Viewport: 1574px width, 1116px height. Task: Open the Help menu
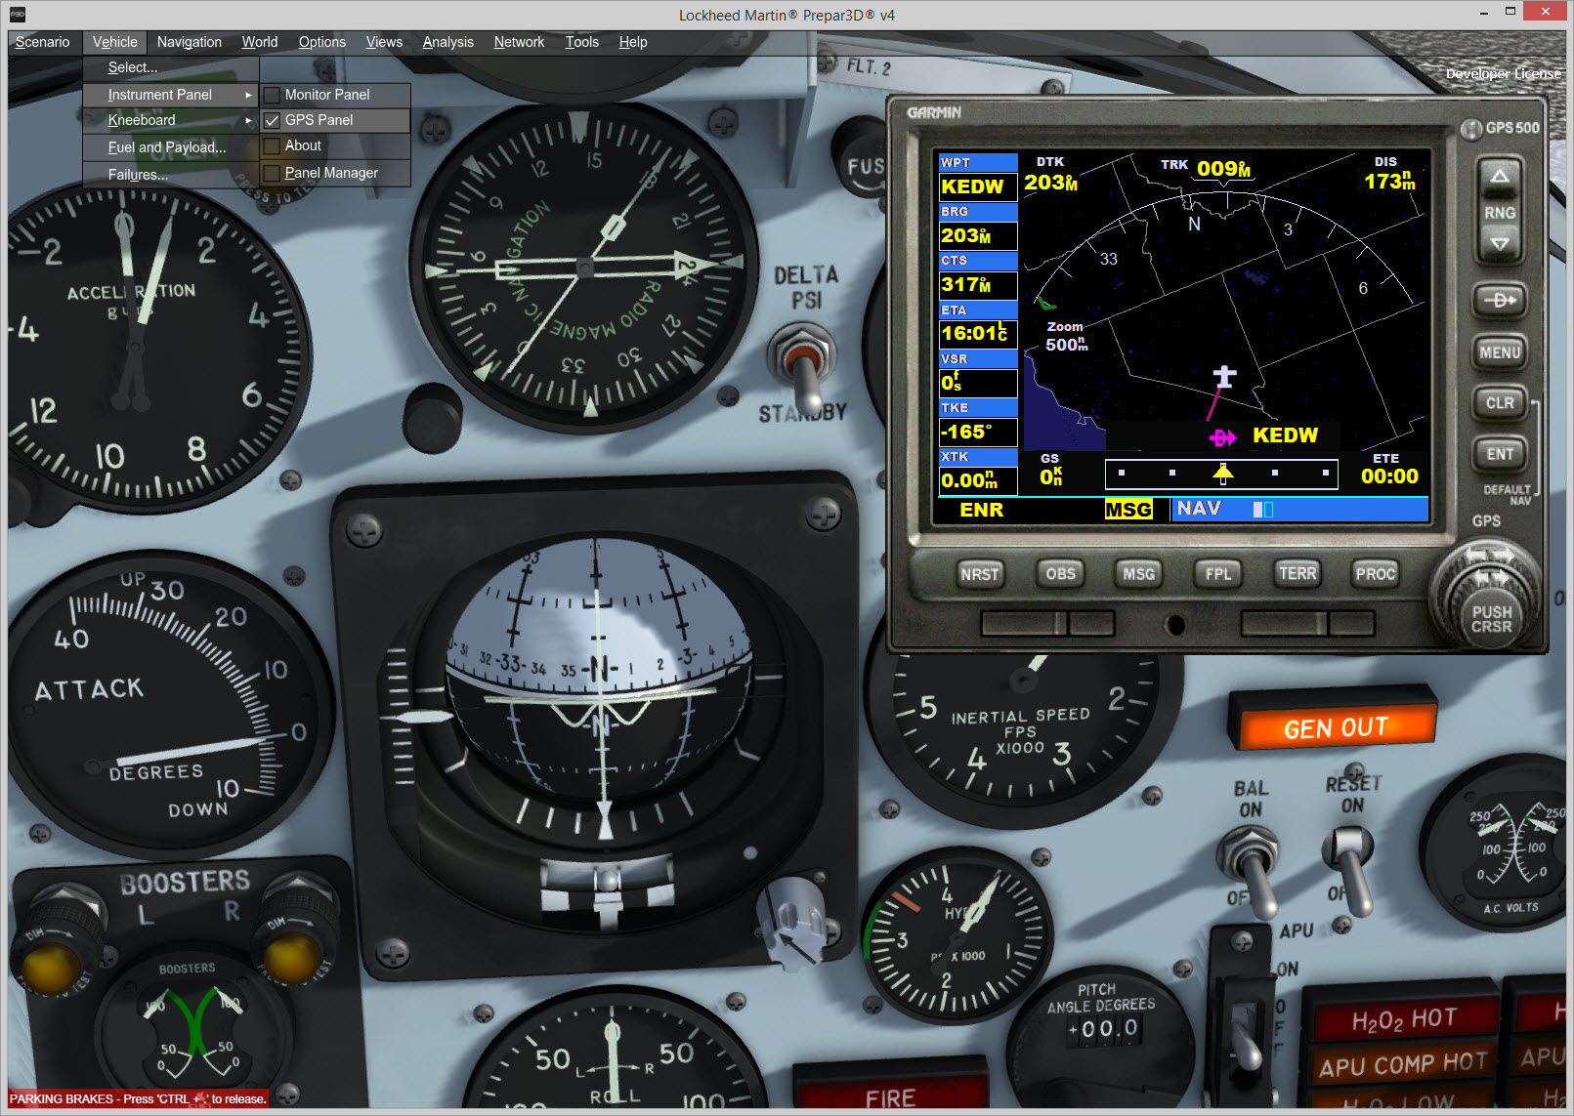coord(633,42)
